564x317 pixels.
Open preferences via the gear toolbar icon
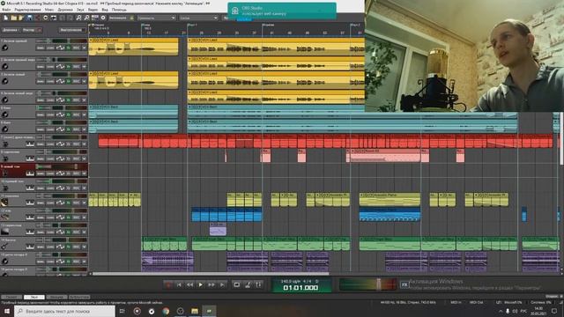(103, 18)
